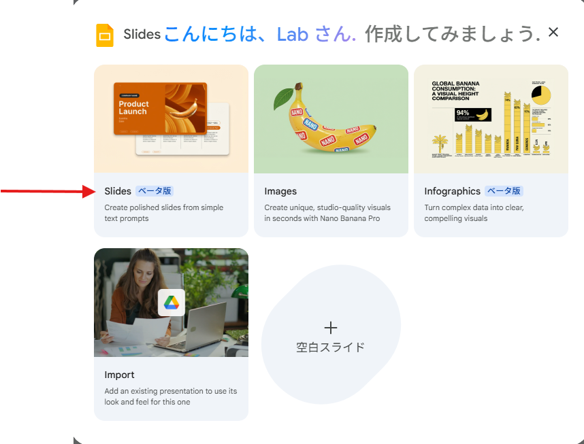The image size is (584, 444).
Task: Click 'Create polished slides from simple text prompts'
Action: click(x=164, y=213)
